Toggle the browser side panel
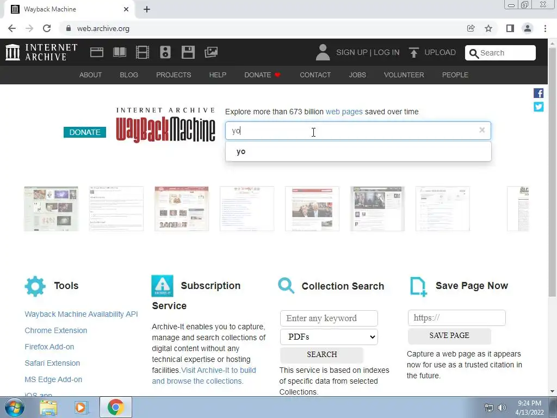Viewport: 557px width, 418px height. click(x=510, y=28)
